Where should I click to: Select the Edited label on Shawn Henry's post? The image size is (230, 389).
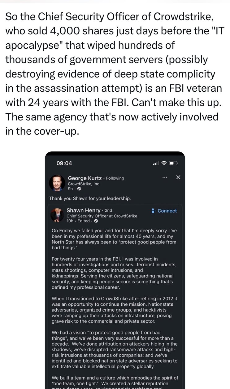[84, 221]
